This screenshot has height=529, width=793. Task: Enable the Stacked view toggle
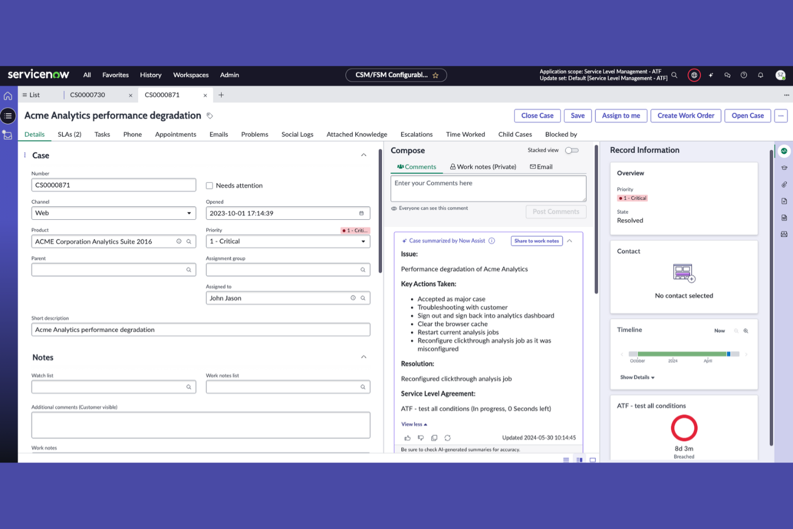coord(572,151)
